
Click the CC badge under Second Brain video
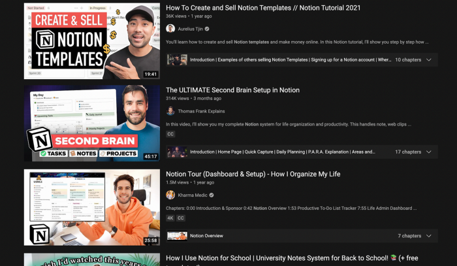[x=170, y=134]
